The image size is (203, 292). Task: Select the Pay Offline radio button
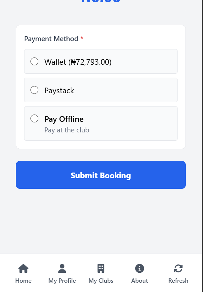[x=34, y=118]
